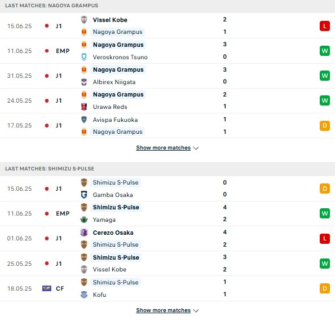Open the Shimizu S-Pulse vs Vissel Kobe match
Image resolution: width=335 pixels, height=320 pixels.
point(167,264)
